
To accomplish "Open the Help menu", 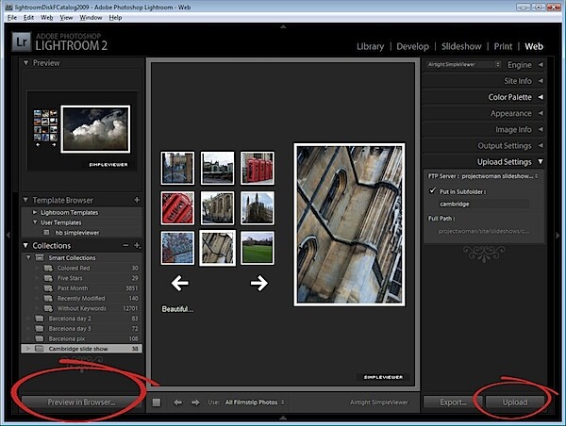I will pyautogui.click(x=115, y=18).
